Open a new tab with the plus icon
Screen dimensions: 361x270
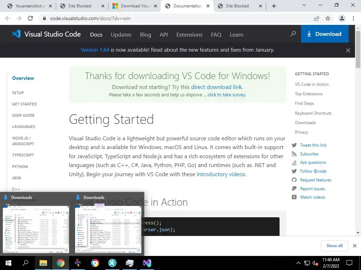point(274,6)
